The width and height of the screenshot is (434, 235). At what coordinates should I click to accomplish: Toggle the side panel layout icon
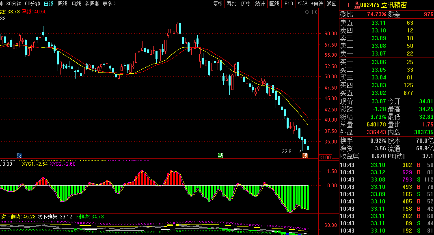pyautogui.click(x=315, y=12)
